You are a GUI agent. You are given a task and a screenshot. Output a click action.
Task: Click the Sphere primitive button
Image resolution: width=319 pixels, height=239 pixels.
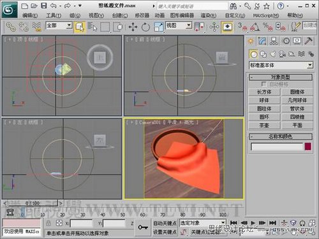pyautogui.click(x=264, y=100)
